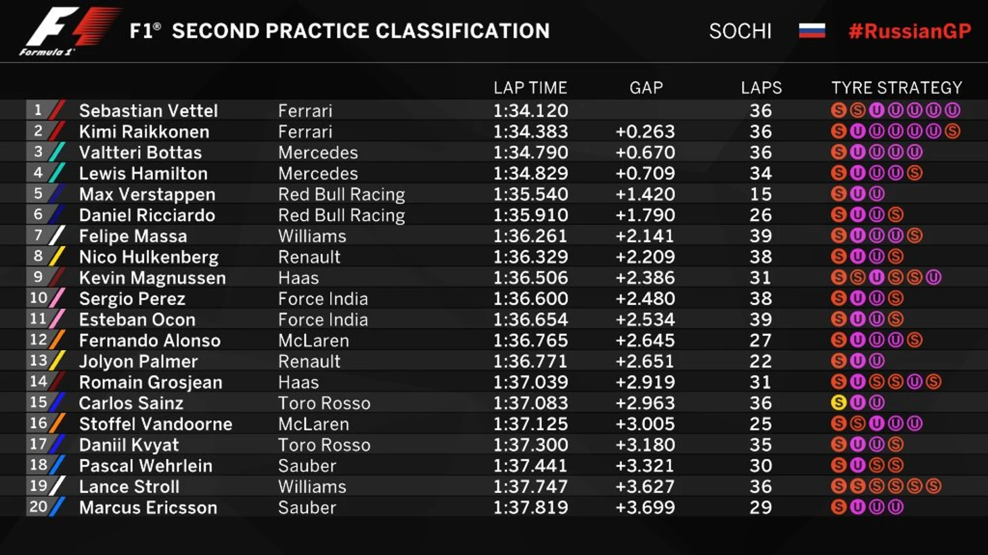Open the #RussianGP hashtag
The width and height of the screenshot is (988, 555).
coord(910,31)
